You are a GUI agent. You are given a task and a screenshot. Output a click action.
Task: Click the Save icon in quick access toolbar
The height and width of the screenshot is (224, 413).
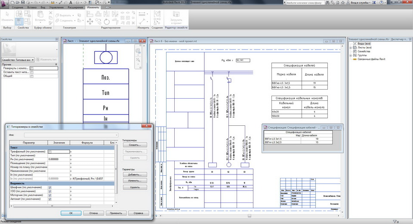tap(23, 3)
